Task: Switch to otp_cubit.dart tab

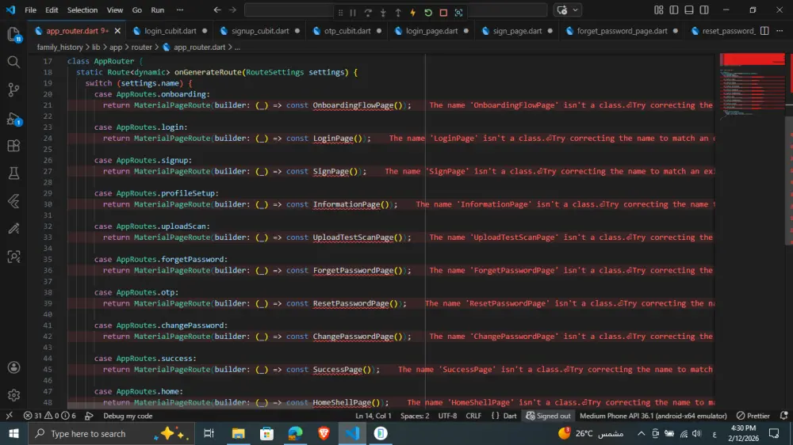Action: [347, 31]
